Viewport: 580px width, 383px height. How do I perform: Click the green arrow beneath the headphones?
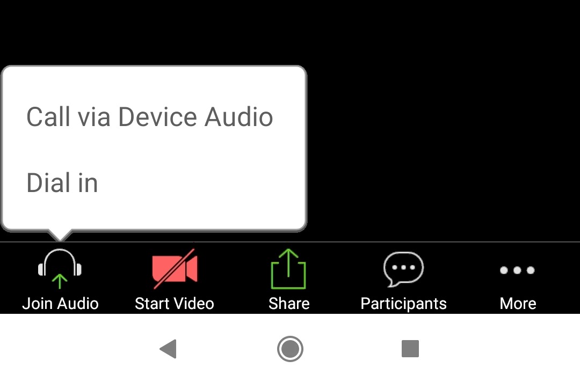coord(60,282)
